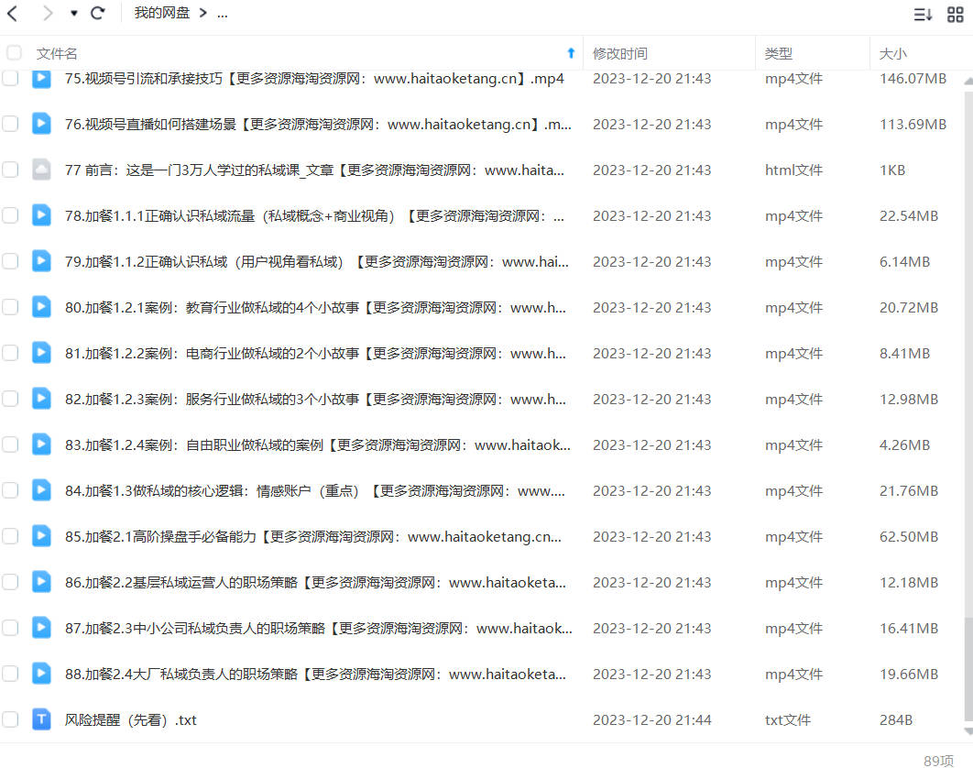Select file name 风险提醒（先看）.txt
973x768 pixels.
tap(131, 720)
